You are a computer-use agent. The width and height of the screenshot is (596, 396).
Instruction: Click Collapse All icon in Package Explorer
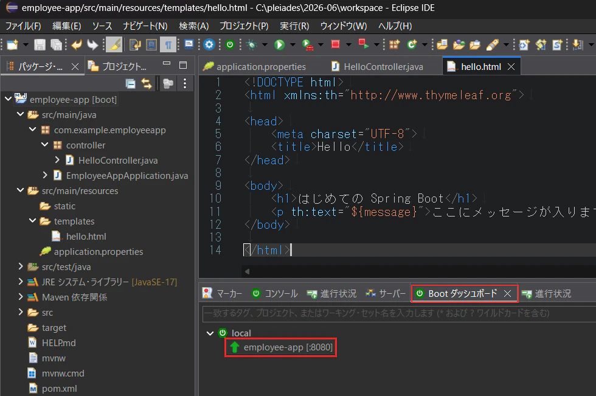(x=130, y=83)
